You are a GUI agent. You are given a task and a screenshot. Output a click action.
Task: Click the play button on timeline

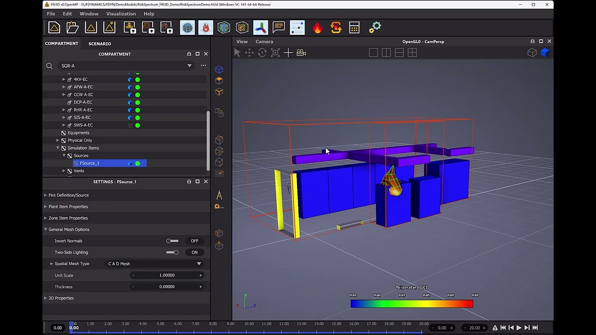[519, 328]
